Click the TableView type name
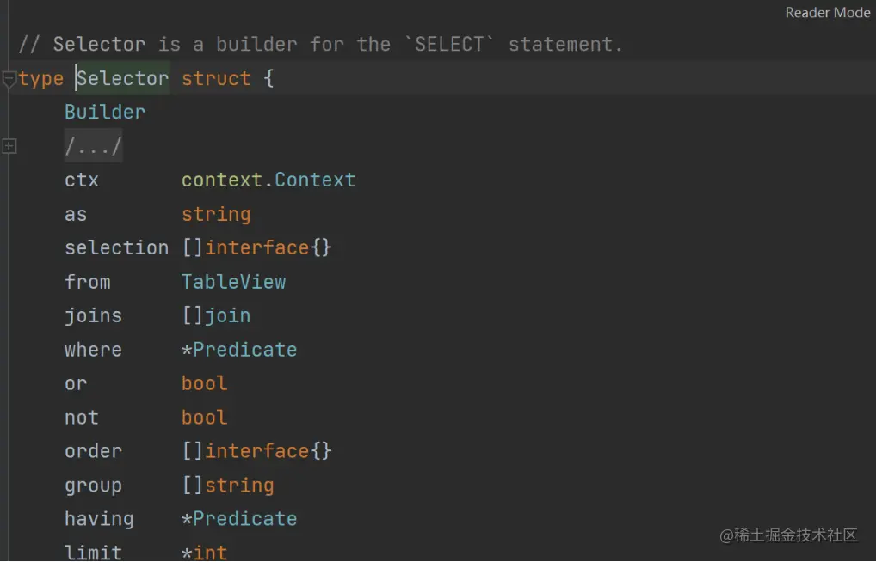 pos(233,282)
